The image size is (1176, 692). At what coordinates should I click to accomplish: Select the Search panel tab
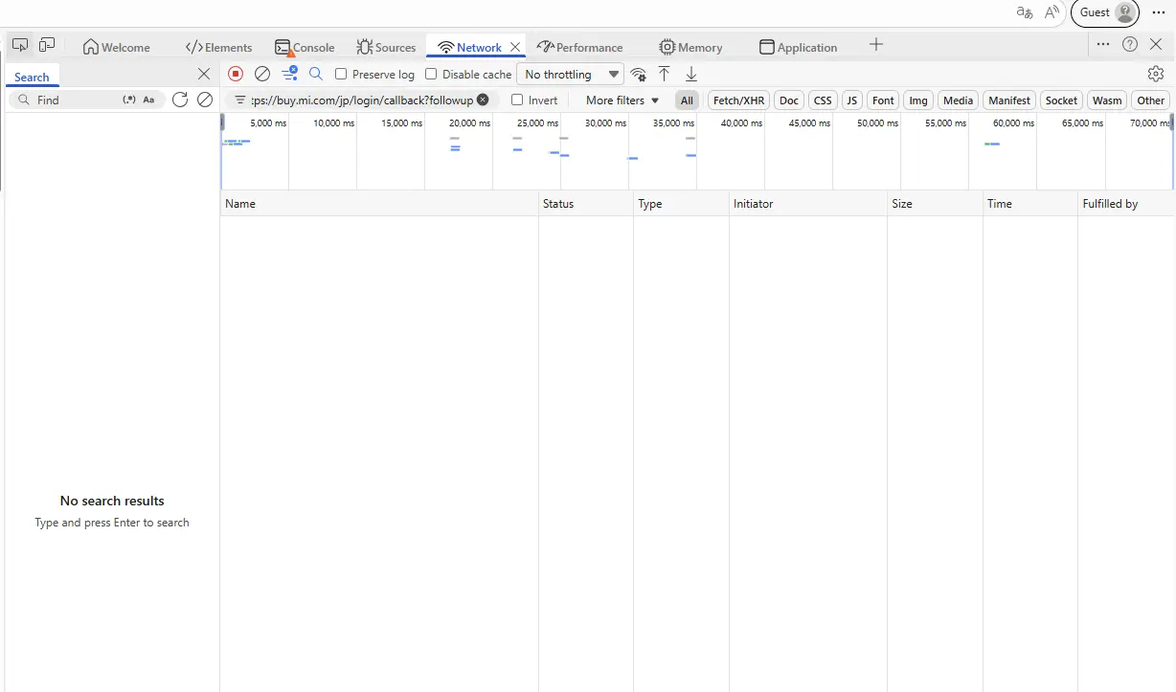point(32,77)
